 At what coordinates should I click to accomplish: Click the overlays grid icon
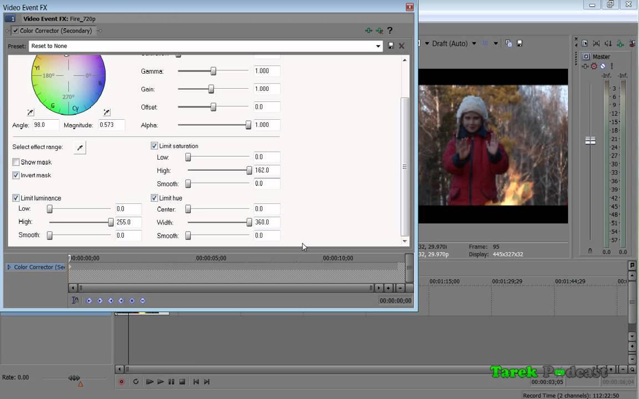pos(485,43)
